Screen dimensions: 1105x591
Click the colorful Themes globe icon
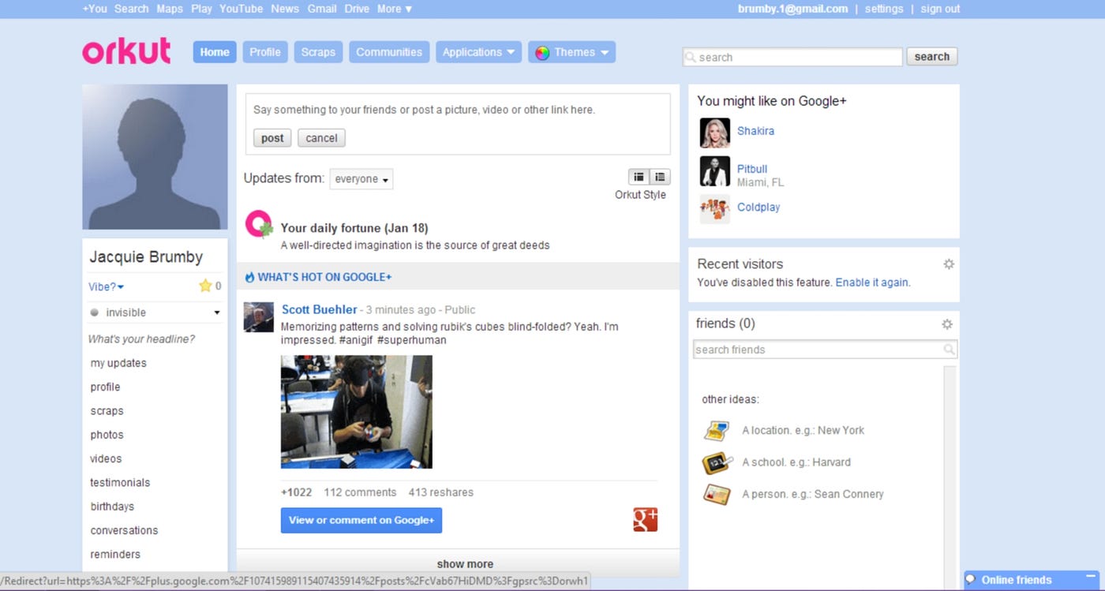tap(541, 52)
